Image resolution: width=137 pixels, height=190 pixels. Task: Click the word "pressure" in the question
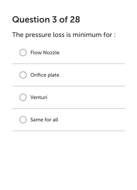tap(38, 35)
